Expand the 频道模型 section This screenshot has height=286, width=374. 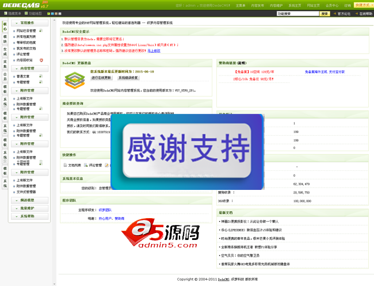click(29, 200)
